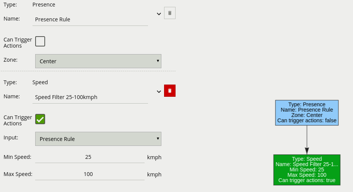Enable Can Trigger Actions for Presence Rule

point(40,41)
